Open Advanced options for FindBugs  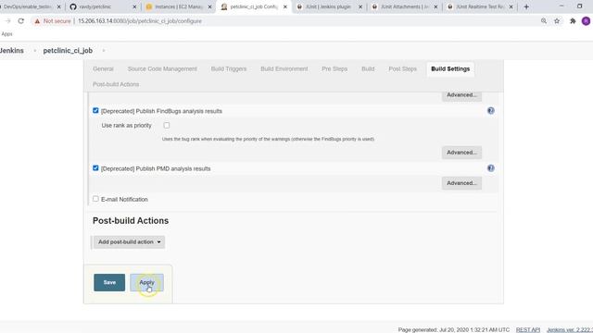(461, 153)
